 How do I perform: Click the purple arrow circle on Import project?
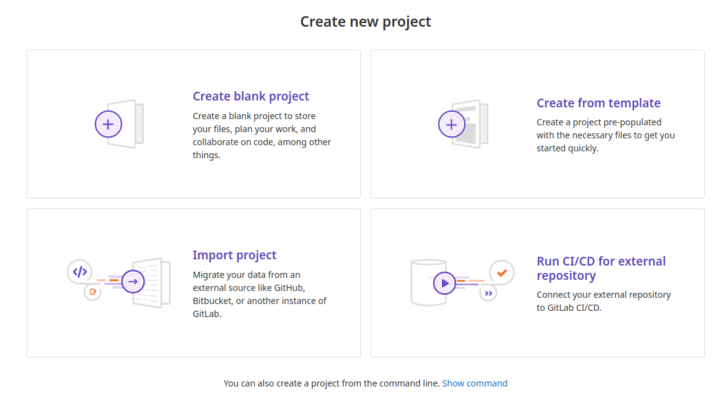tap(133, 282)
